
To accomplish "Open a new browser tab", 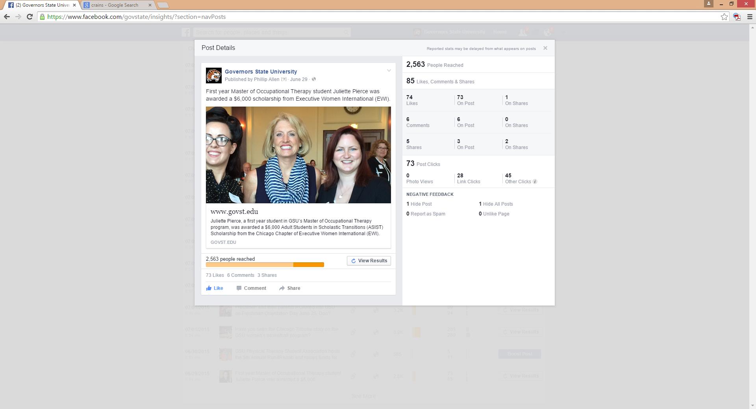I will [x=163, y=5].
